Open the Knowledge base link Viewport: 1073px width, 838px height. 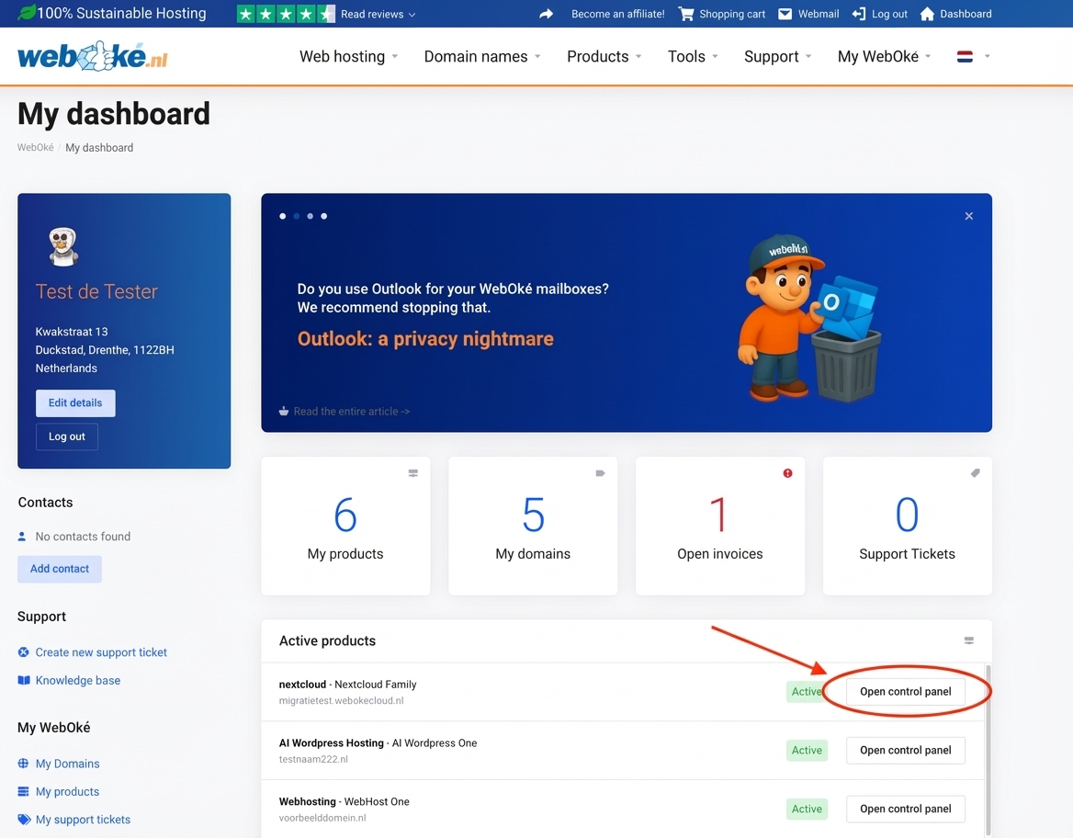tap(78, 681)
